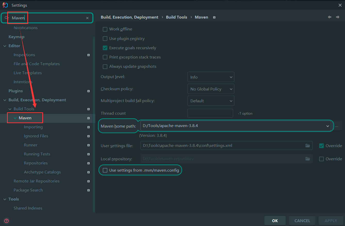Click Build, Execution, Deployment in the breadcrumb

[129, 17]
